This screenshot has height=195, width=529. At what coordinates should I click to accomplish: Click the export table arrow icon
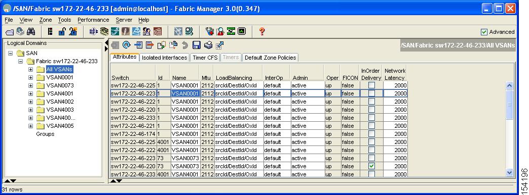(x=219, y=45)
